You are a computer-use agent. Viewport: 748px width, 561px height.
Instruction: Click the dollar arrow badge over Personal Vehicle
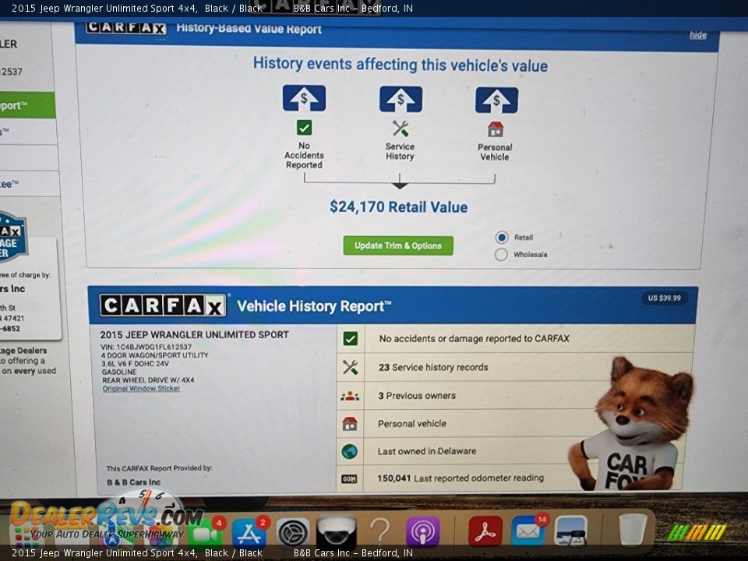tap(496, 101)
